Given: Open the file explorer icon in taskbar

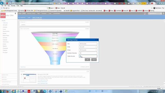Looking at the screenshot, I should pos(39,91).
